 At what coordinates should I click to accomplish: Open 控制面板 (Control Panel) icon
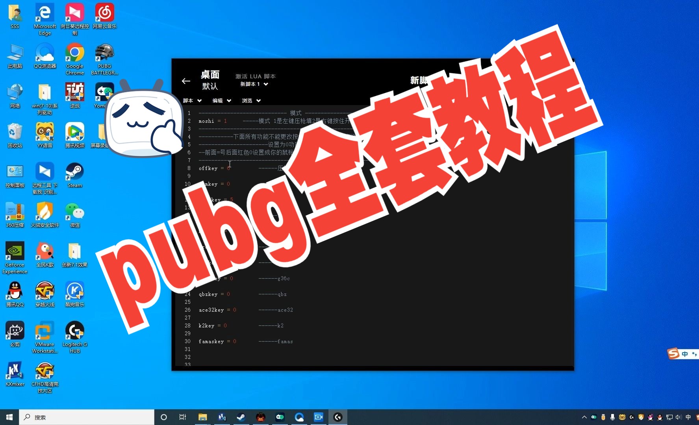tap(15, 176)
